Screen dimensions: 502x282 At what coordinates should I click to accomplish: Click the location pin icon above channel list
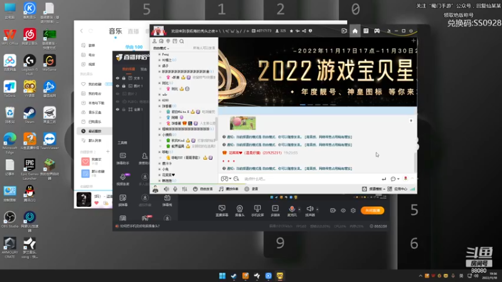tap(168, 41)
